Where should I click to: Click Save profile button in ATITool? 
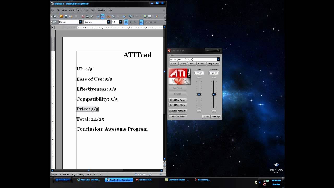[183, 64]
